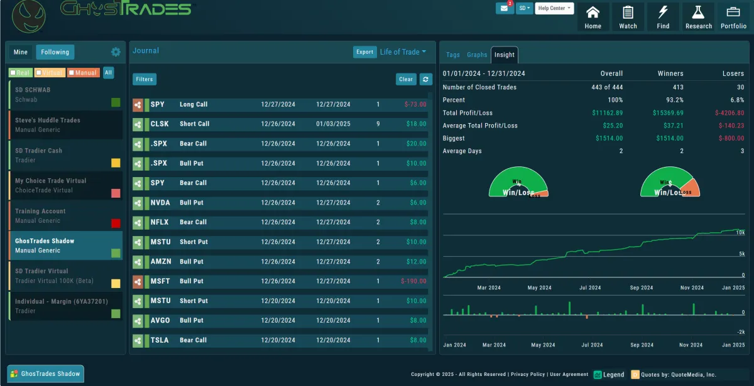Click share icon for AVGO Bull Put
This screenshot has width=754, height=386.
(138, 321)
